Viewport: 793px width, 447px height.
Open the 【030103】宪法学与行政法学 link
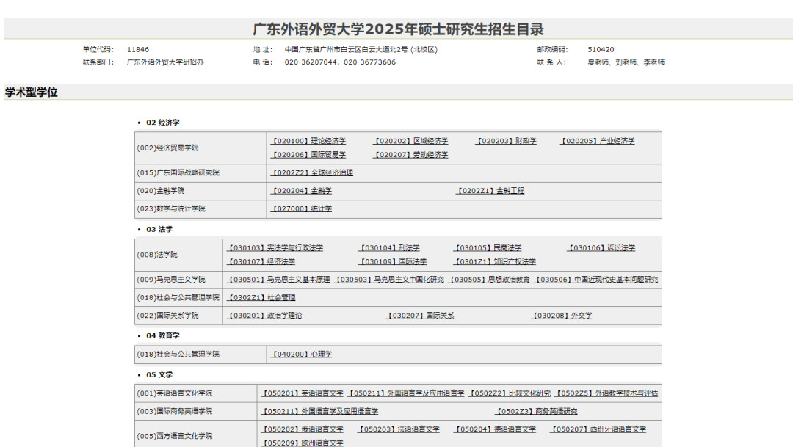tap(275, 248)
